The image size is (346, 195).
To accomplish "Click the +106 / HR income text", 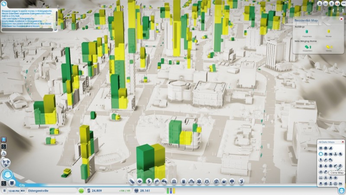I will 124,191.
